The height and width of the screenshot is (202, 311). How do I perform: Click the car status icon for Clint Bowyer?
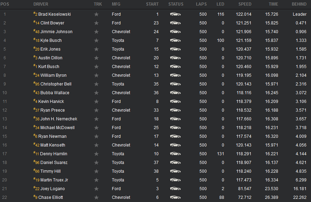175,23
